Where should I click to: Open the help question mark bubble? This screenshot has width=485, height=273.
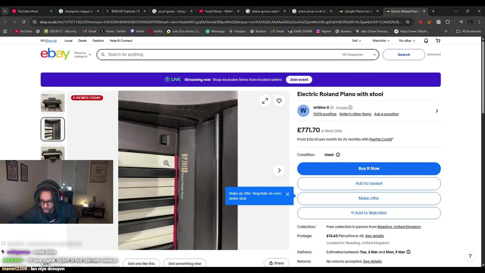[x=470, y=256]
